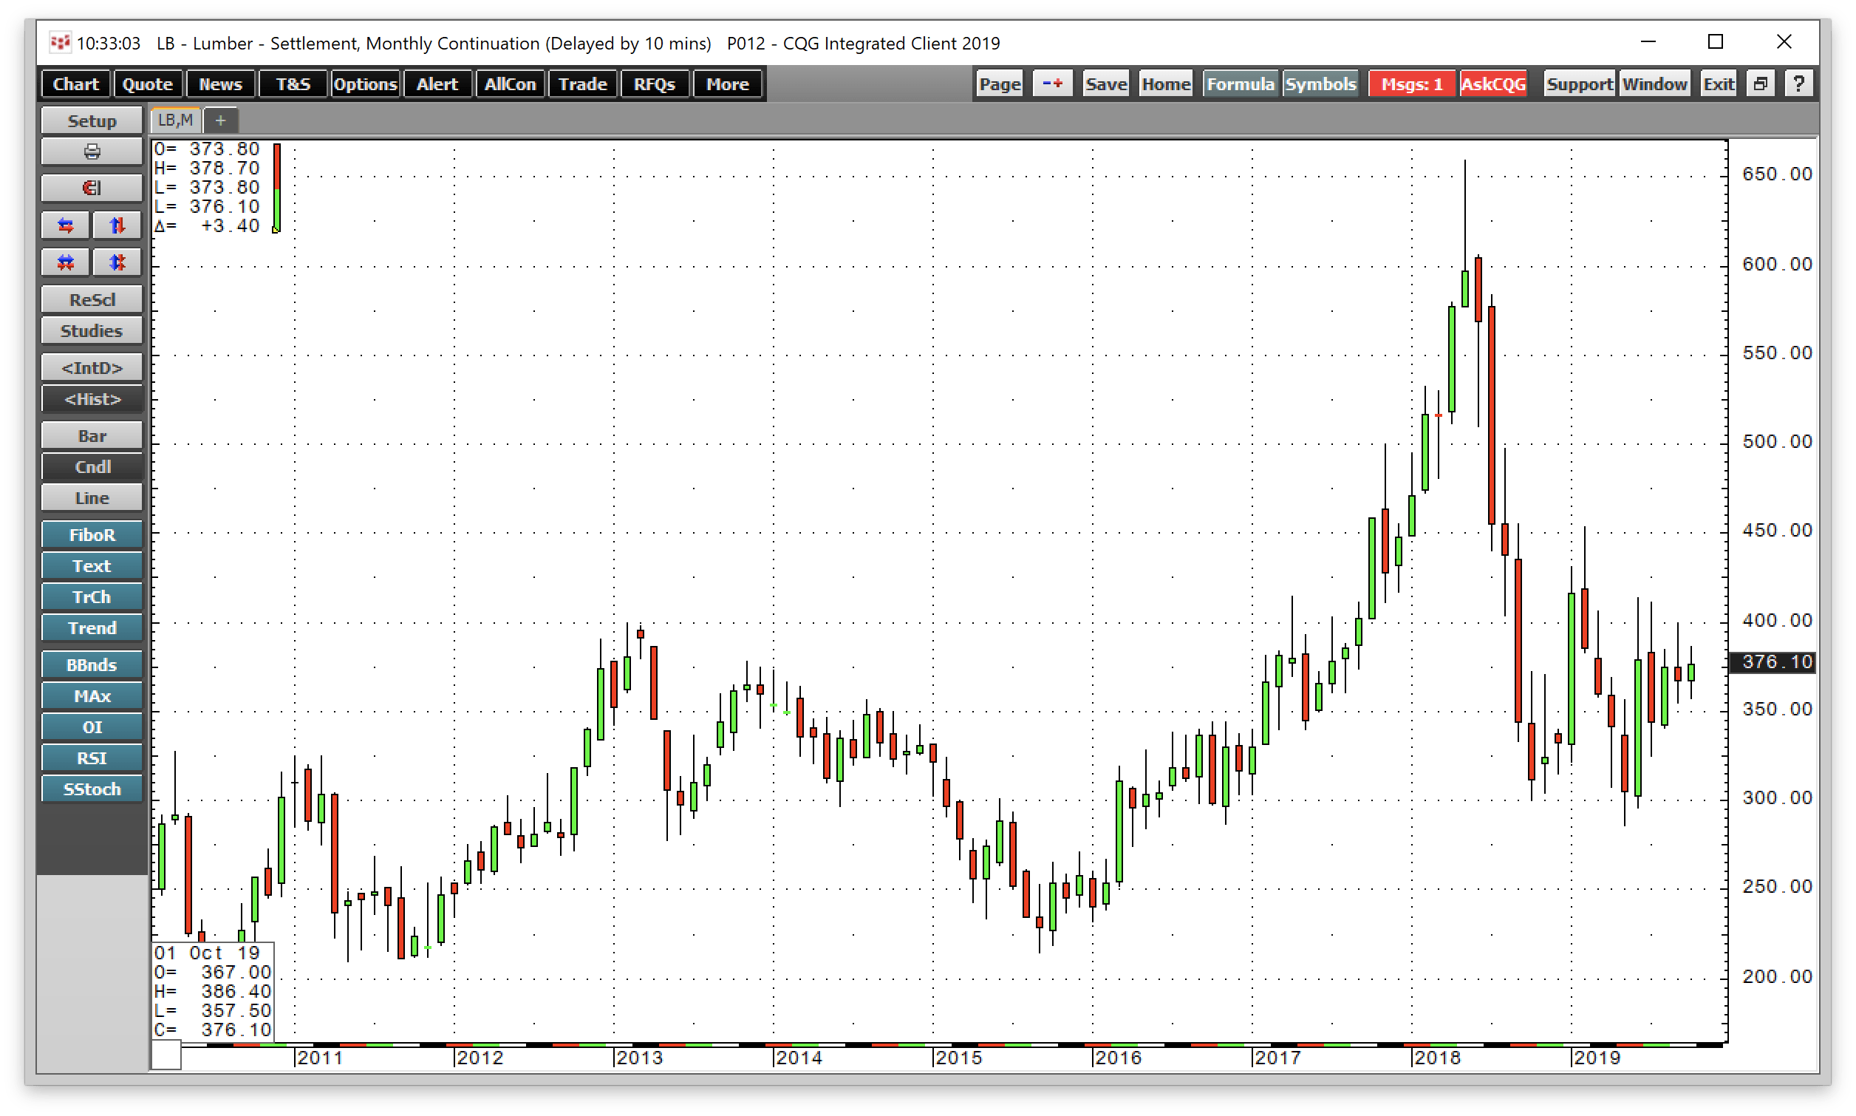Viewport: 1856px width, 1116px height.
Task: Select the LB,M chart tab
Action: 176,120
